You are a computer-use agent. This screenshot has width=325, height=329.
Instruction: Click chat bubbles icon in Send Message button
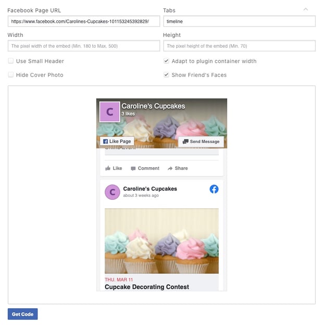[x=185, y=142]
